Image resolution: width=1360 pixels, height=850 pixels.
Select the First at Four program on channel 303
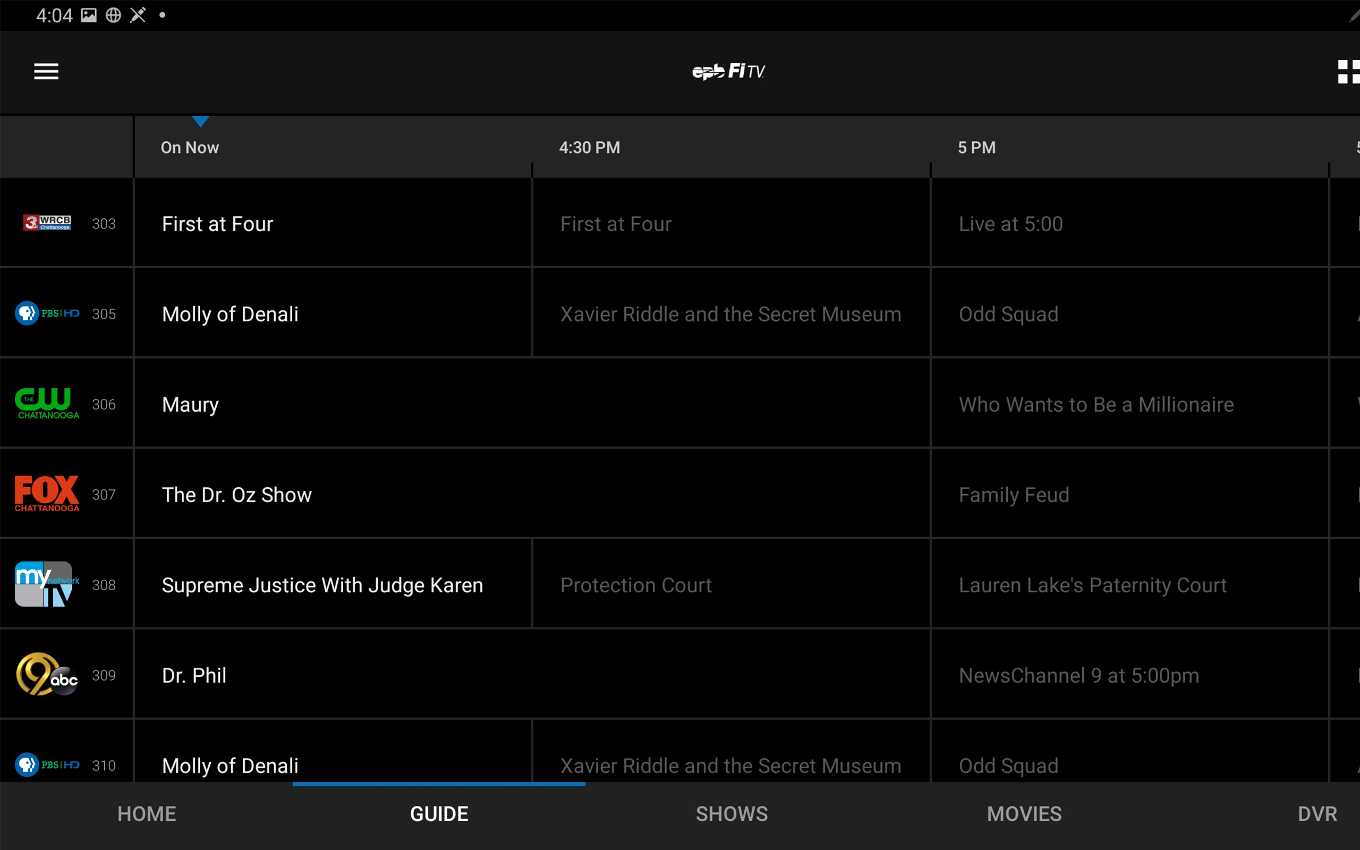point(333,223)
